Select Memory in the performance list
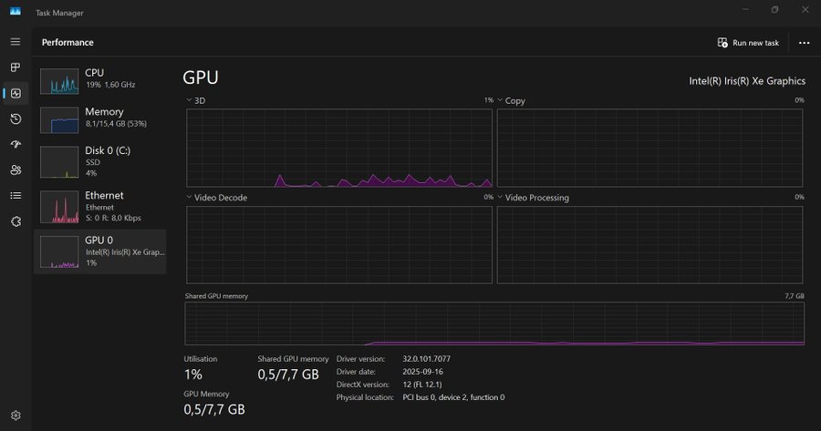Viewport: 821px width, 431px height. click(x=99, y=118)
